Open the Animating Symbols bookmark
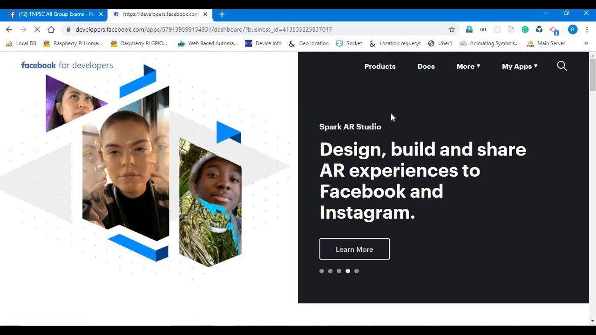Viewport: 596px width, 335px height. pos(489,43)
